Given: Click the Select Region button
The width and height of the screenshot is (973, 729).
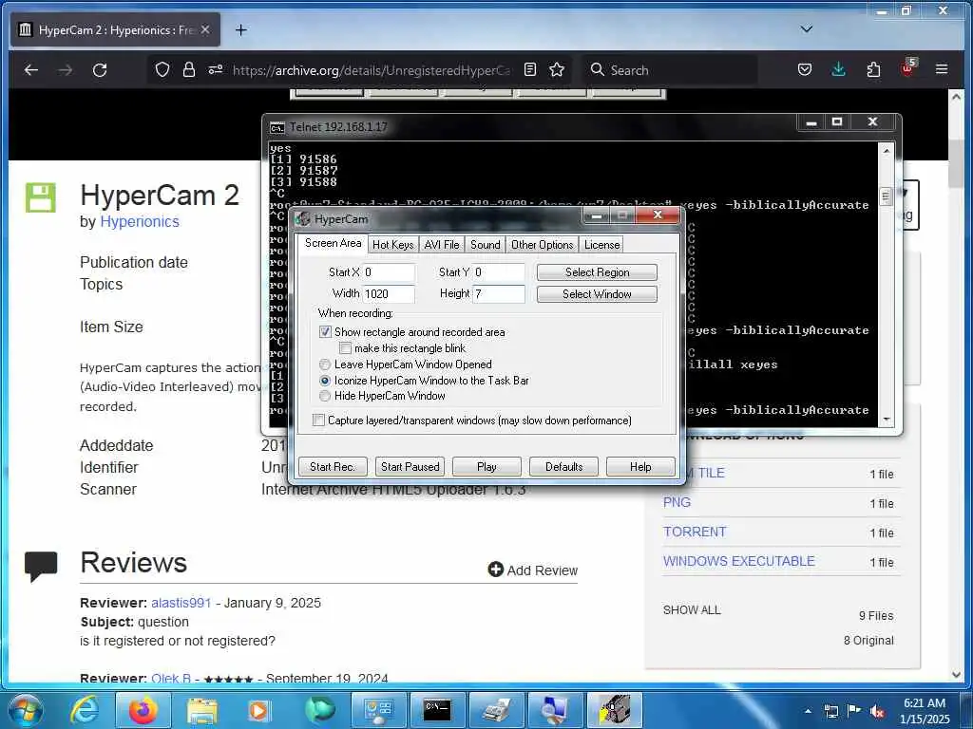Looking at the screenshot, I should [597, 272].
